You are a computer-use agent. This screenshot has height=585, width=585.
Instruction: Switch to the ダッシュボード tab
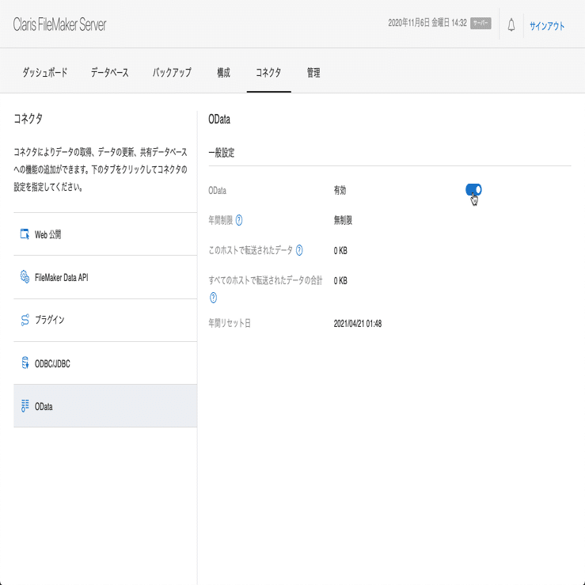45,72
